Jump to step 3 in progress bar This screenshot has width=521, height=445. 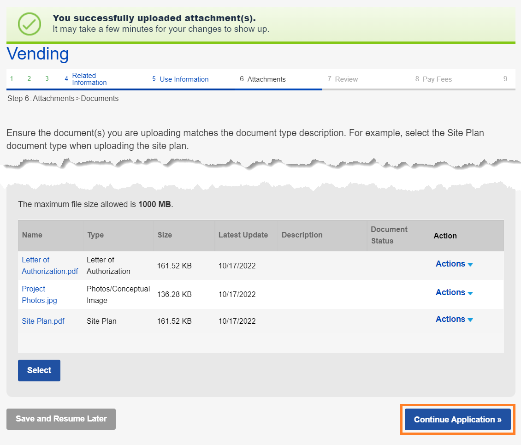tap(47, 79)
